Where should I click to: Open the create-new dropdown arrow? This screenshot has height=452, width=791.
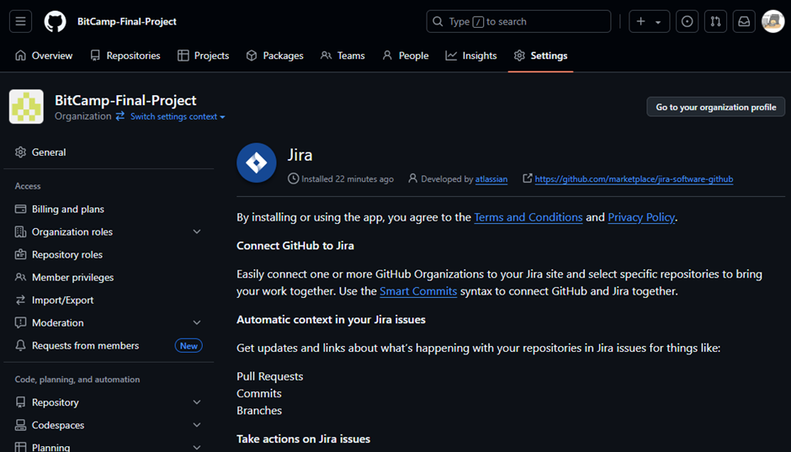click(x=658, y=22)
